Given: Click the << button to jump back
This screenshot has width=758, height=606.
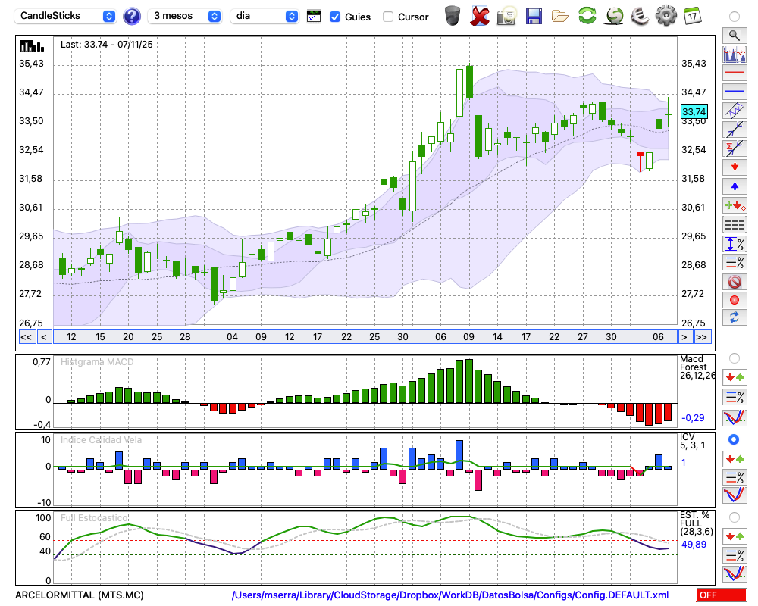Looking at the screenshot, I should click(26, 336).
